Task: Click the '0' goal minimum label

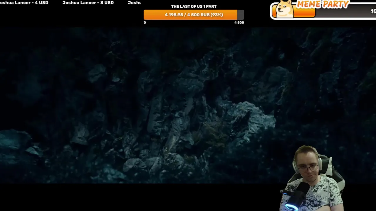Action: (x=145, y=23)
